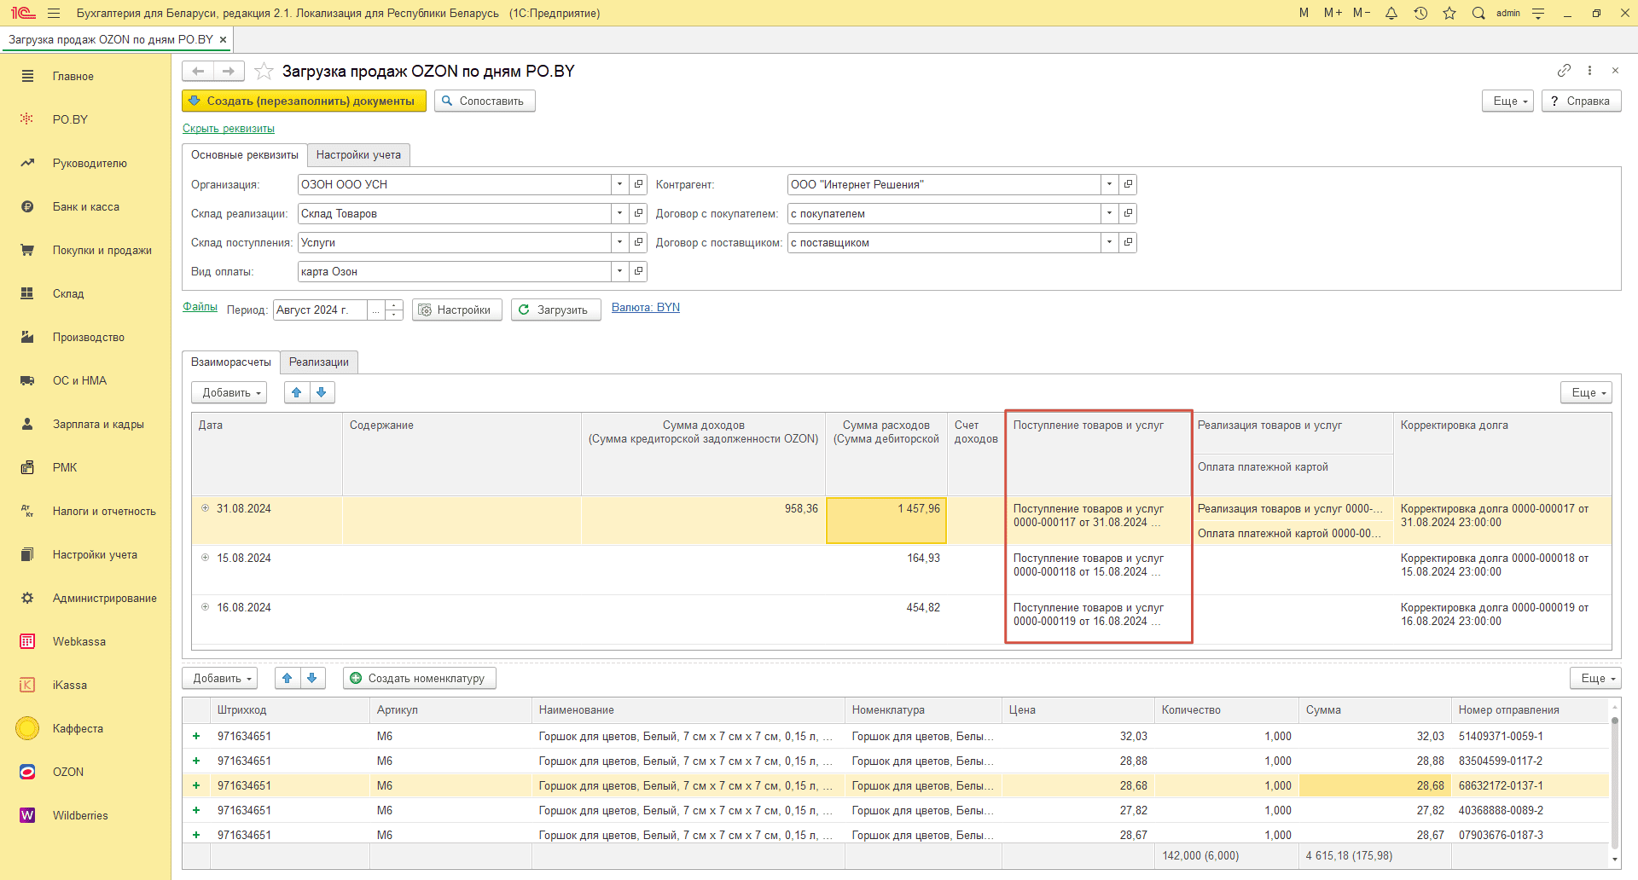
Task: Add this form to favorites star
Action: [264, 71]
